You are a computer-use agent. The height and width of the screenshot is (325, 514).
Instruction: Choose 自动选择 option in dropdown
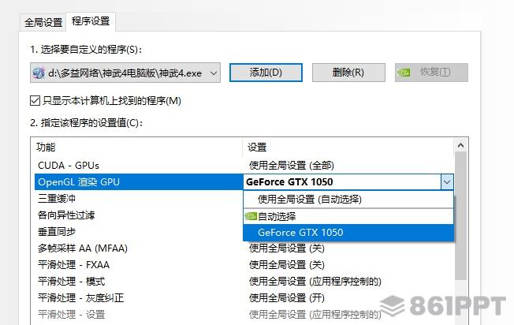coord(348,216)
